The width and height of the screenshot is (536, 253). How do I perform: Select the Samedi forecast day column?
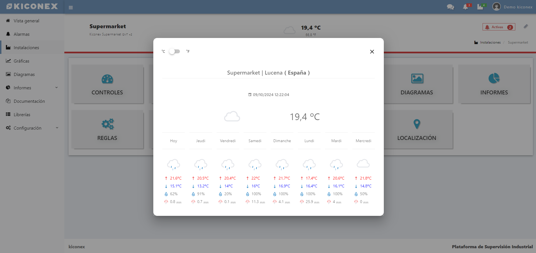[255, 141]
